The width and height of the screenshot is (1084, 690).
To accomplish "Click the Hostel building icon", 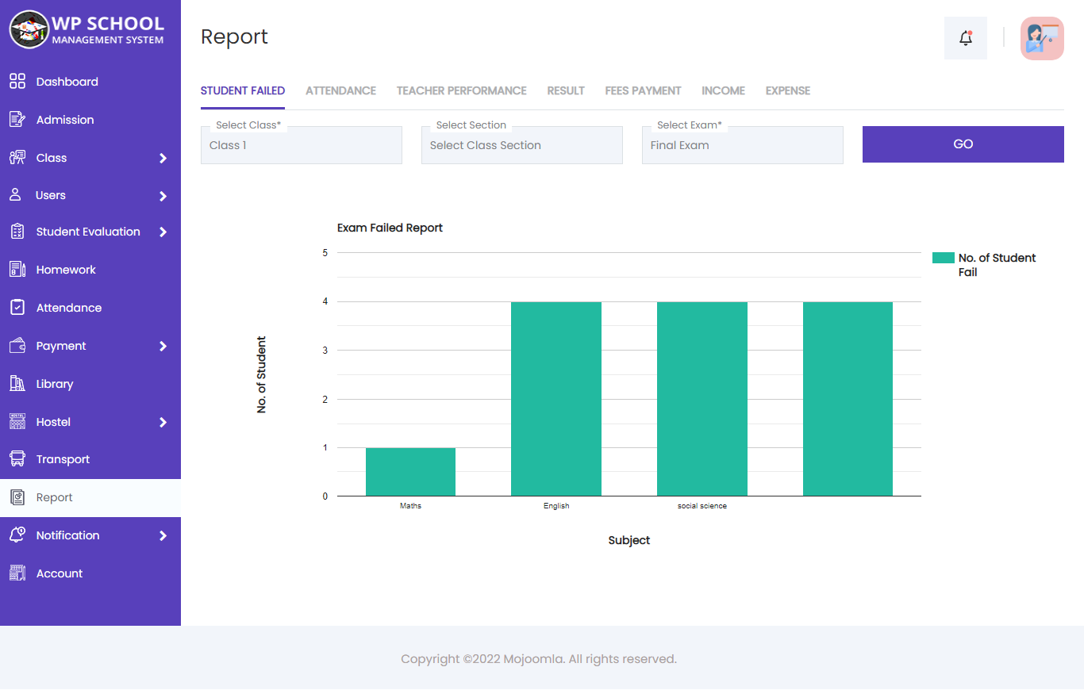I will (17, 422).
